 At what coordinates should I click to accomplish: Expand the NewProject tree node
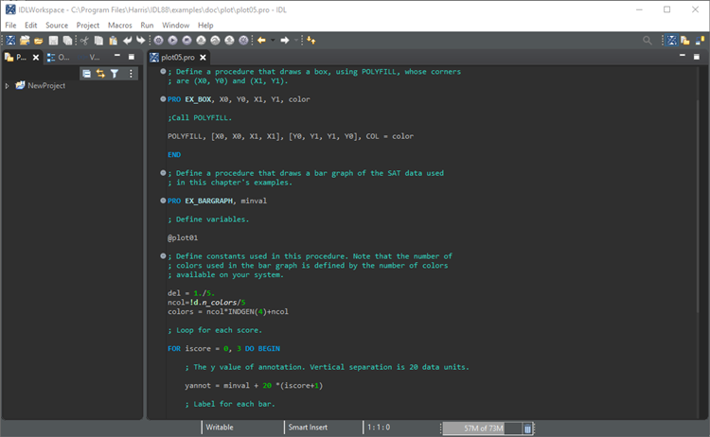[8, 86]
